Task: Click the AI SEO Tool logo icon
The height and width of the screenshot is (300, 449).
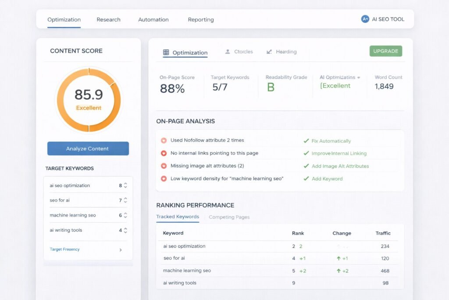Action: tap(365, 19)
